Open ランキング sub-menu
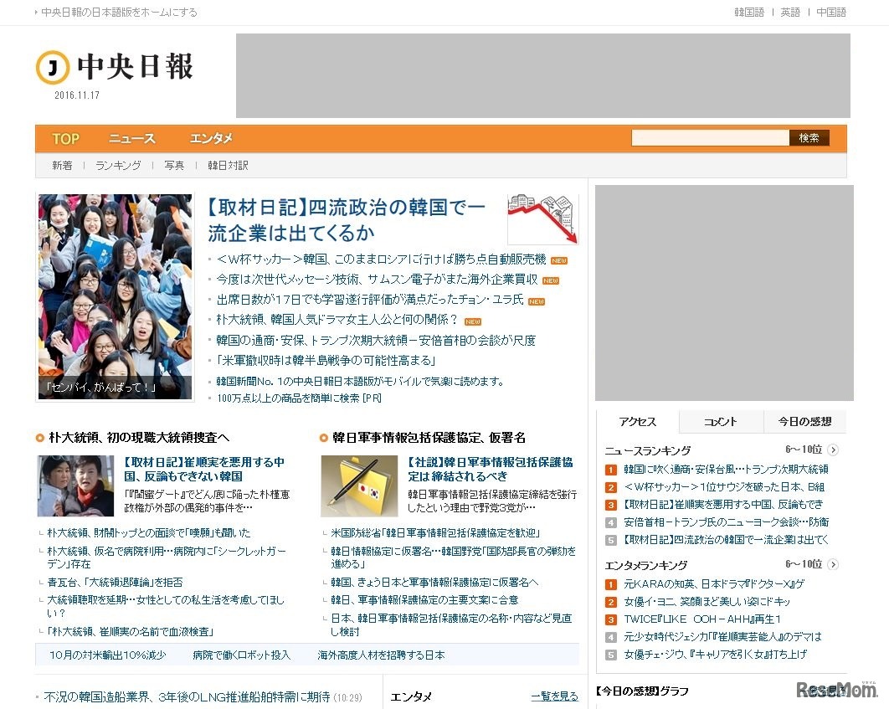Image resolution: width=889 pixels, height=709 pixels. 118,166
